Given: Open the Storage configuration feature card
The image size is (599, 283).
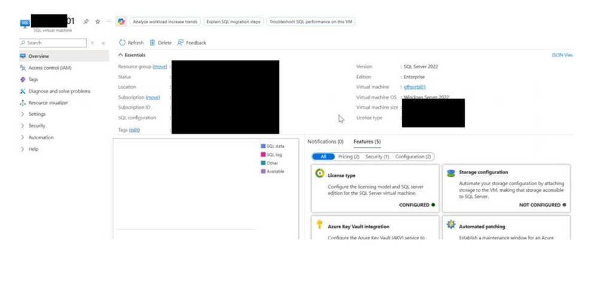Looking at the screenshot, I should (x=506, y=189).
